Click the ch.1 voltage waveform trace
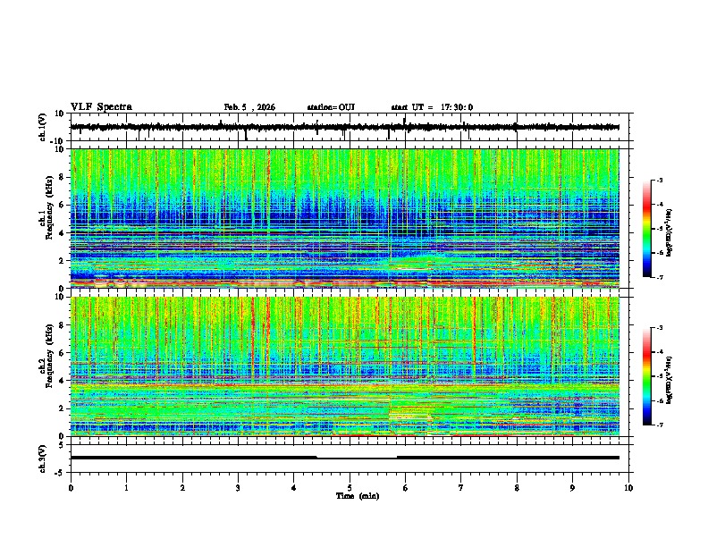 [x=344, y=127]
